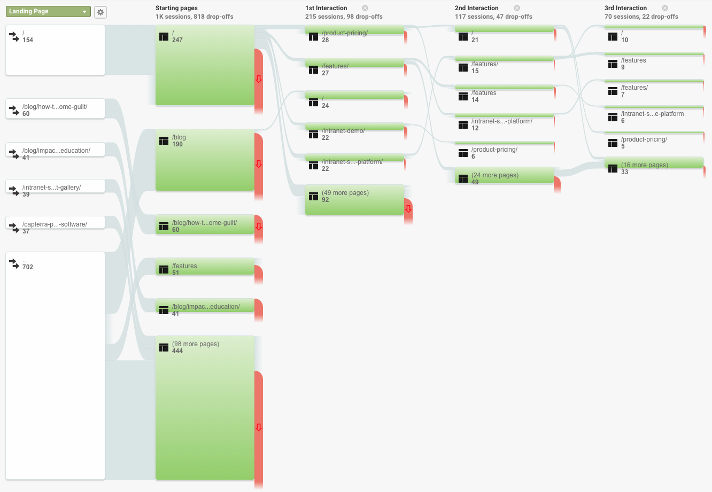Remove the 3rd Interaction column
This screenshot has height=492, width=712.
665,8
